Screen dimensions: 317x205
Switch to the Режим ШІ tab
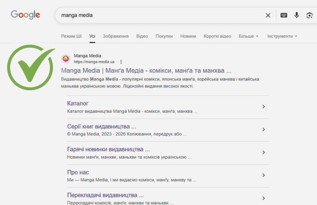[71, 36]
